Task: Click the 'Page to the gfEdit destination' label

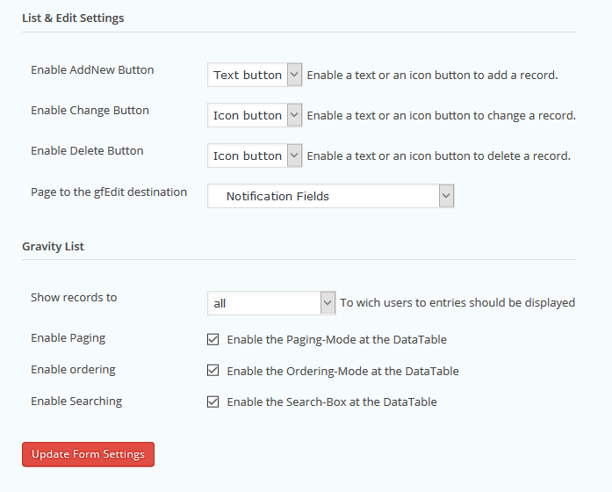Action: [x=109, y=192]
